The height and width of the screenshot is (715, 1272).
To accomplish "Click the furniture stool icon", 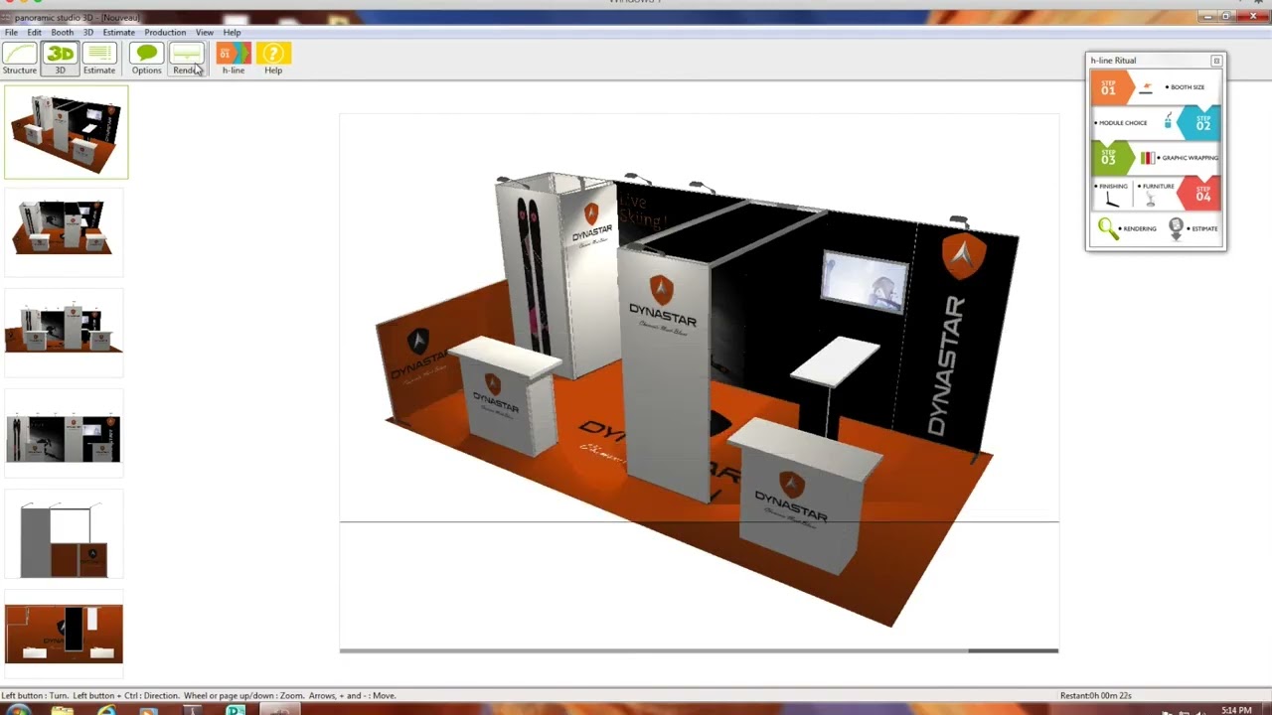I will (x=1151, y=200).
